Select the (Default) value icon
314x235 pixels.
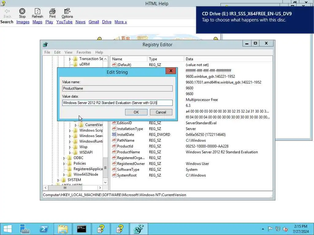point(114,65)
